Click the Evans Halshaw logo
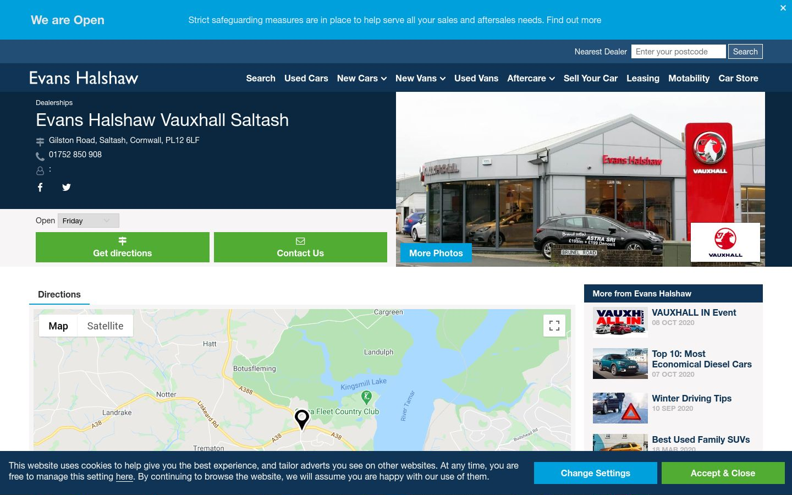 click(x=84, y=78)
